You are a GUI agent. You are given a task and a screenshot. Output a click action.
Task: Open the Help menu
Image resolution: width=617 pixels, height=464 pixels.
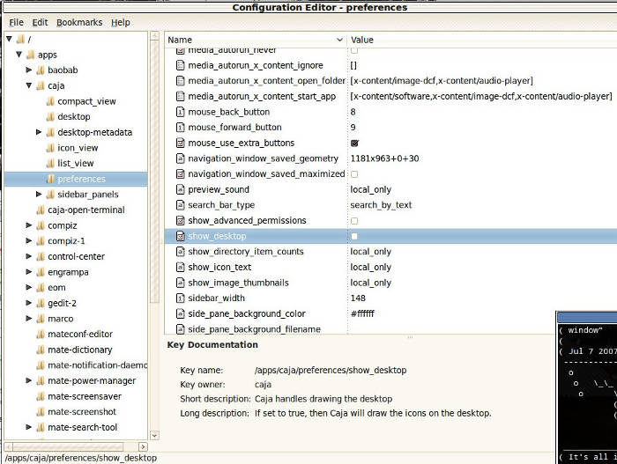121,22
